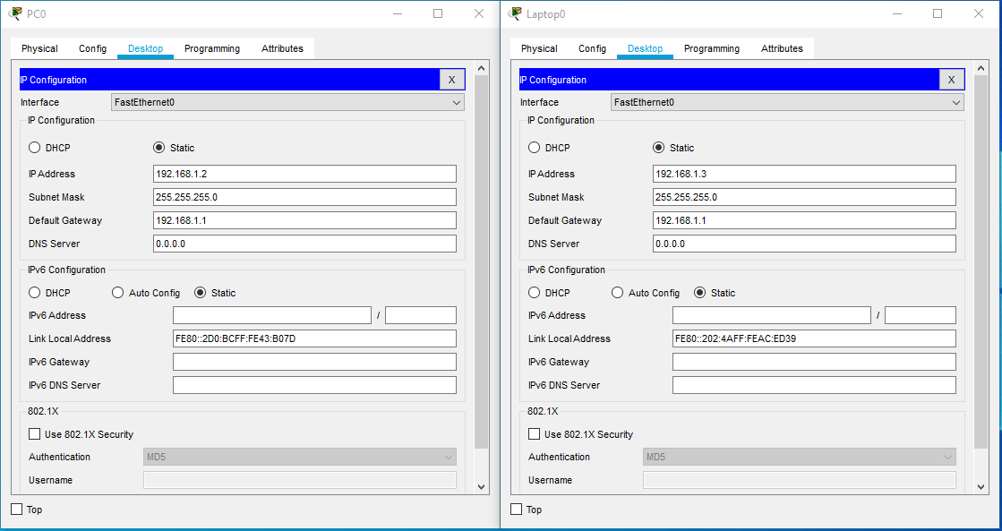The image size is (1002, 531).
Task: Maximize the PC0 window
Action: pyautogui.click(x=438, y=13)
